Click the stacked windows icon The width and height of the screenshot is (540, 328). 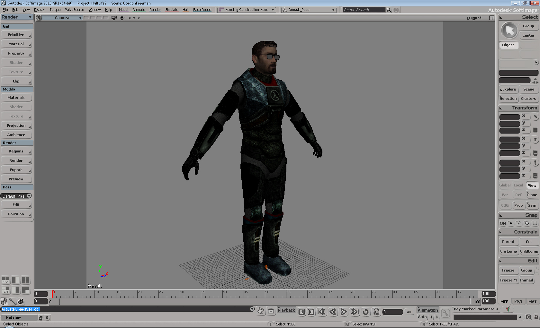[4, 301]
